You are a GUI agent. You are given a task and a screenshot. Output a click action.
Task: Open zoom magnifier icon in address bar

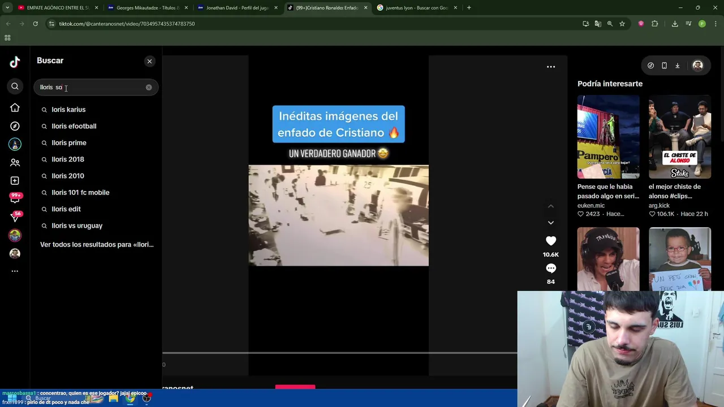[x=610, y=24]
